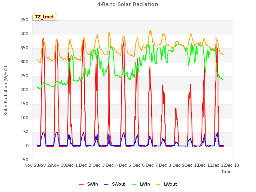Click the 300 y-axis tick label

[24, 62]
